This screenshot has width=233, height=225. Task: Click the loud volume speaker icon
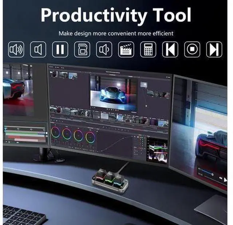click(16, 49)
